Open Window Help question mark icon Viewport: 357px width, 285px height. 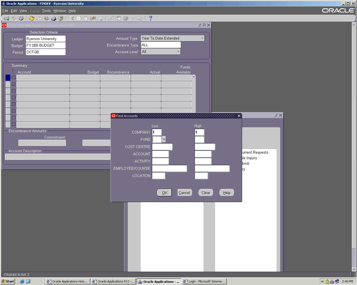(151, 18)
